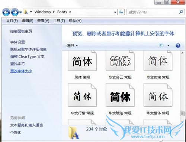The height and width of the screenshot is (142, 186).
Task: Click the Forward navigation arrow
Action: pyautogui.click(x=15, y=12)
